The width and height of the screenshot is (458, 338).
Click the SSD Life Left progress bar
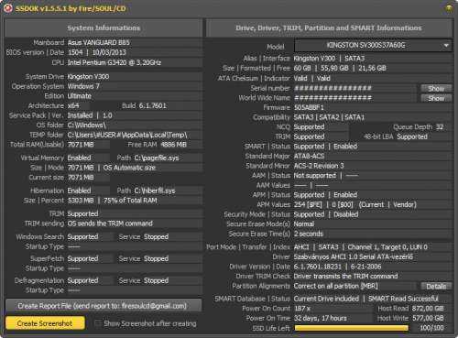click(x=351, y=328)
